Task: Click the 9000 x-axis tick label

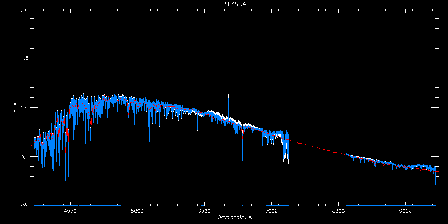Action: tap(405, 211)
